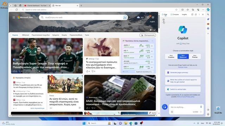Add a new app to sidebar
The width and height of the screenshot is (225, 126).
point(208,34)
